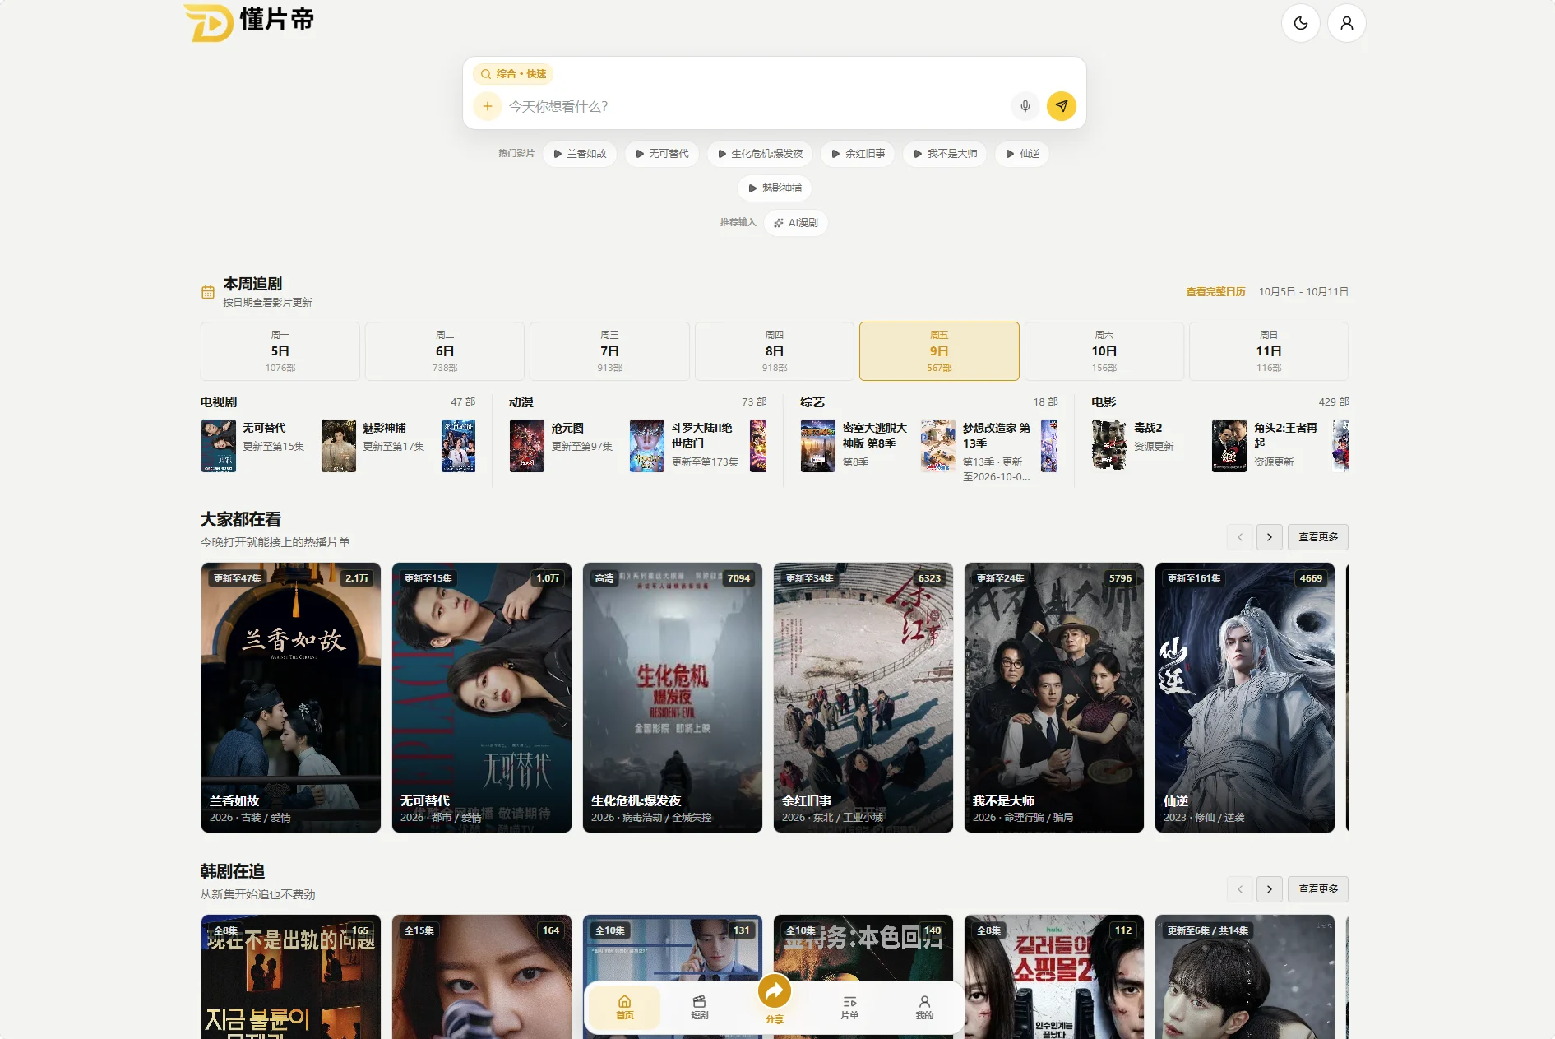Pick hot film tag 生化危机:爆发夜
This screenshot has height=1039, width=1555.
(x=760, y=154)
